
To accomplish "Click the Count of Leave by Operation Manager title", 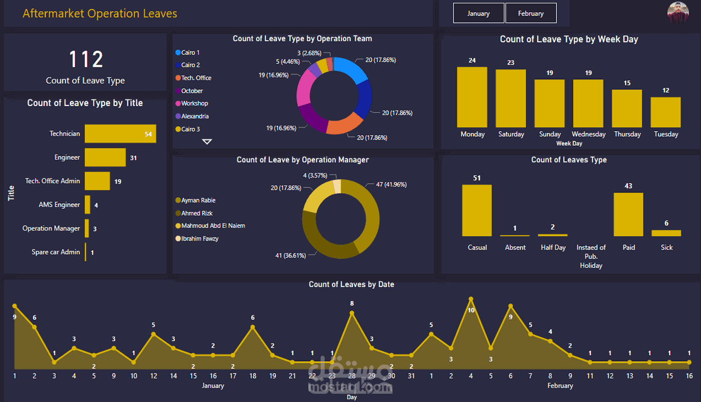I will (303, 160).
